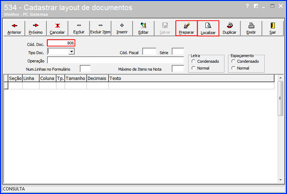Select the first row's indicator cell
The image size is (287, 194).
(x=6, y=86)
